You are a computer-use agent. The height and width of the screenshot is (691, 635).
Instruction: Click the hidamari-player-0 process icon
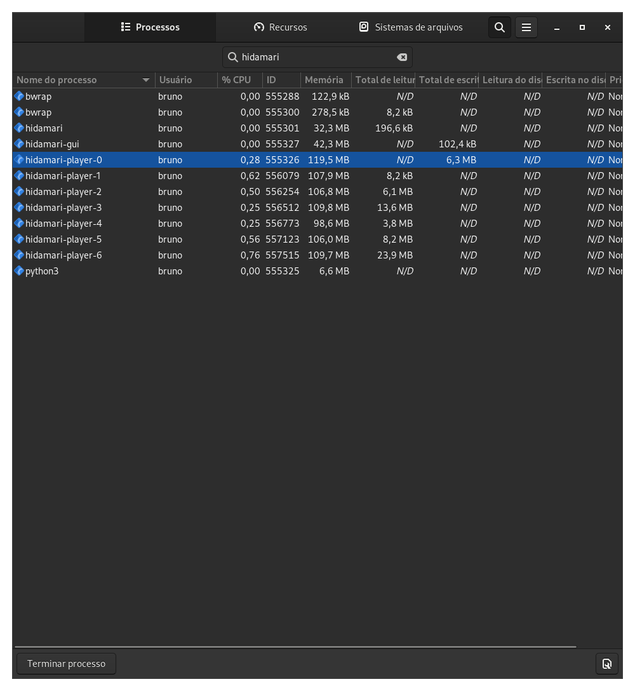[19, 160]
